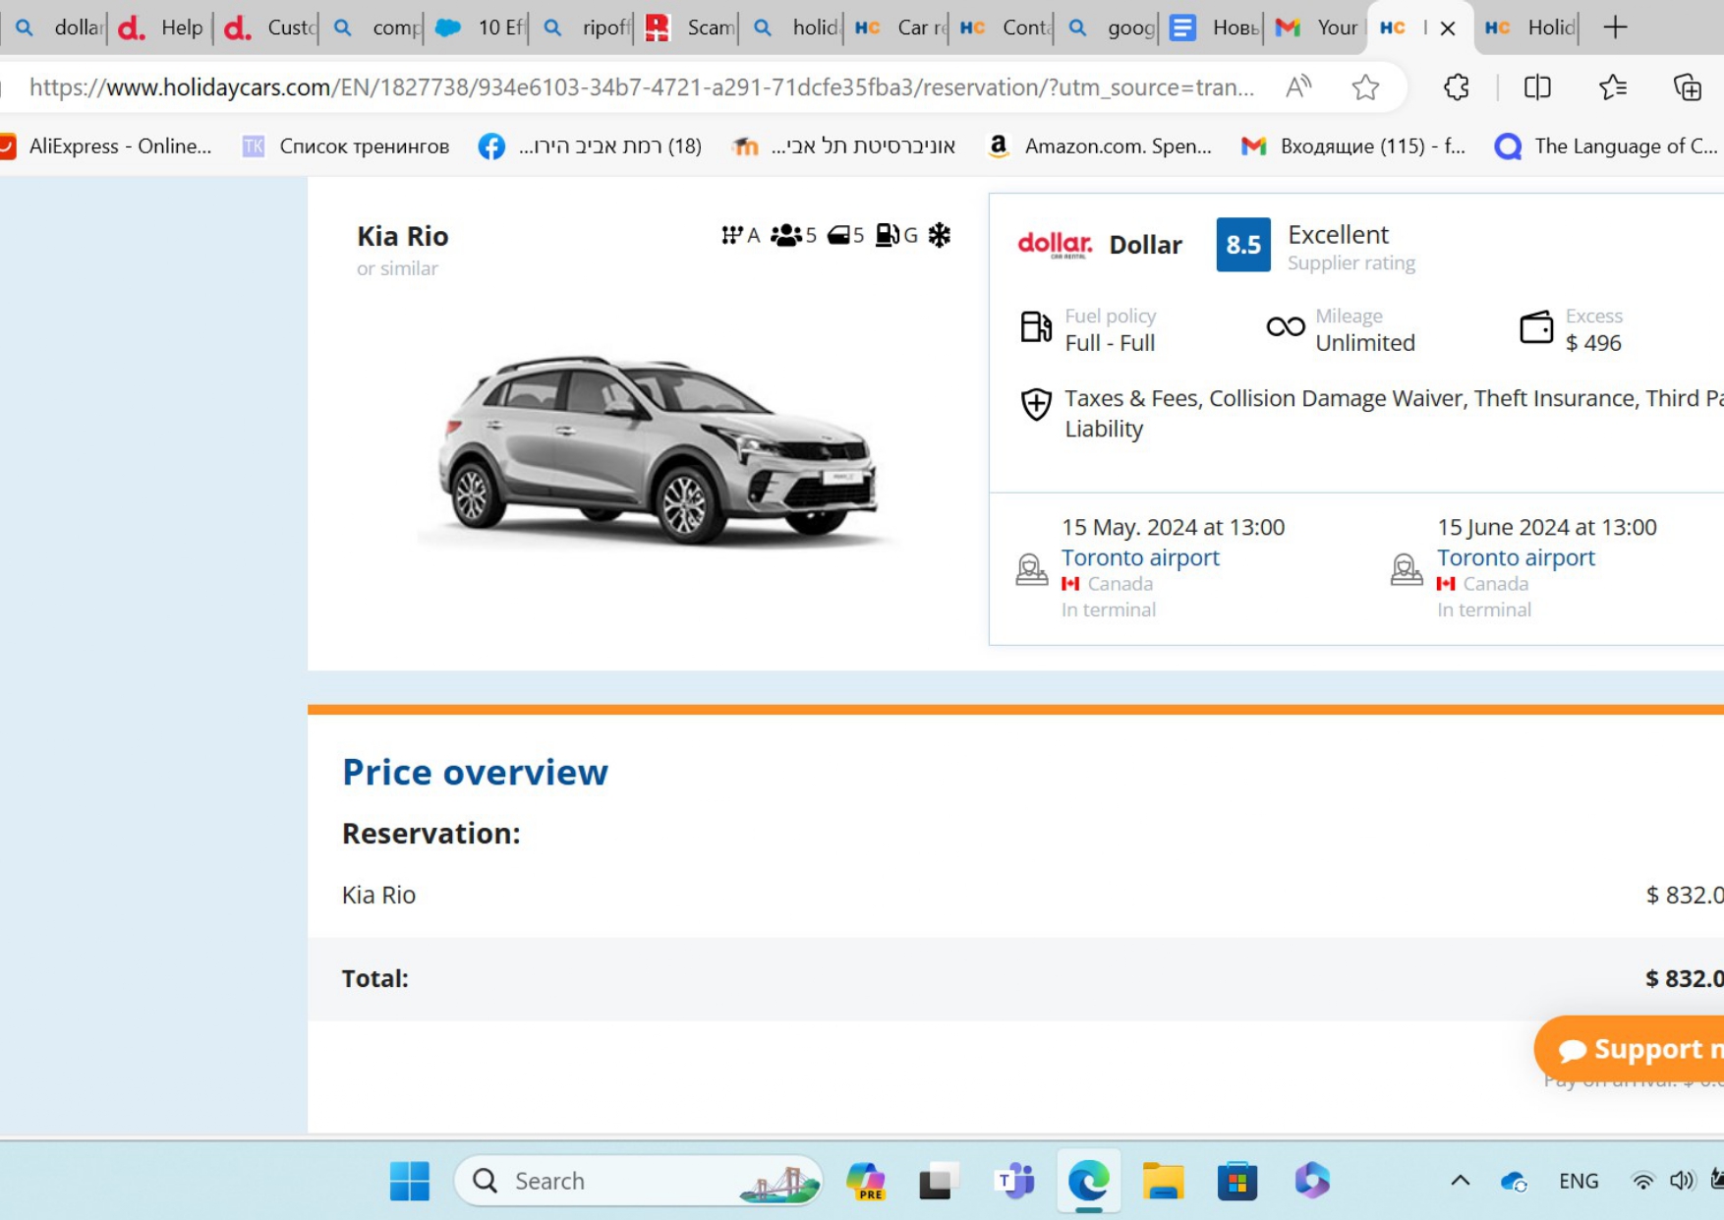1724x1220 pixels.
Task: Click the pickup location icon
Action: (x=1031, y=569)
